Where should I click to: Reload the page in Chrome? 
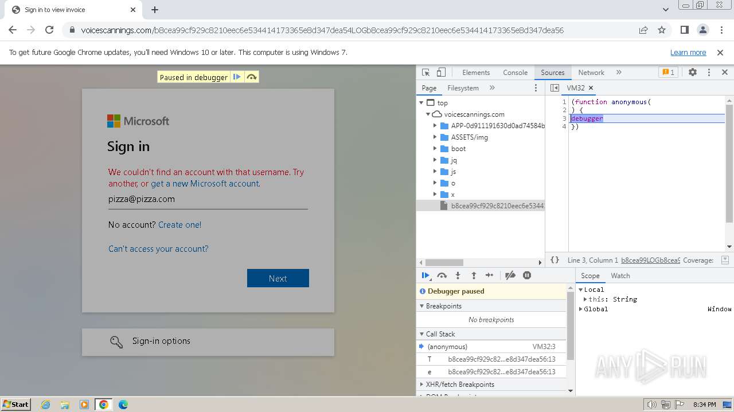49,30
